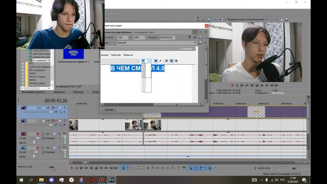The height and width of the screenshot is (184, 327).
Task: Open help with the question mark icon
Action: pyautogui.click(x=190, y=37)
